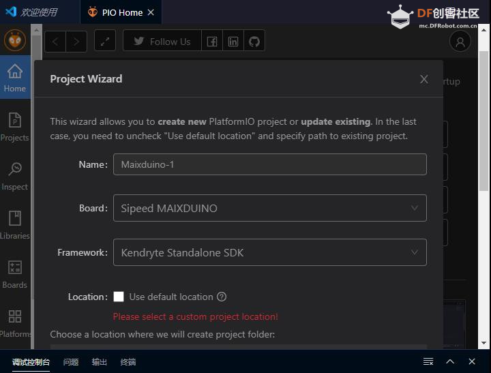Image resolution: width=491 pixels, height=373 pixels.
Task: Maximize the bottom panel with the chevron up
Action: [450, 361]
